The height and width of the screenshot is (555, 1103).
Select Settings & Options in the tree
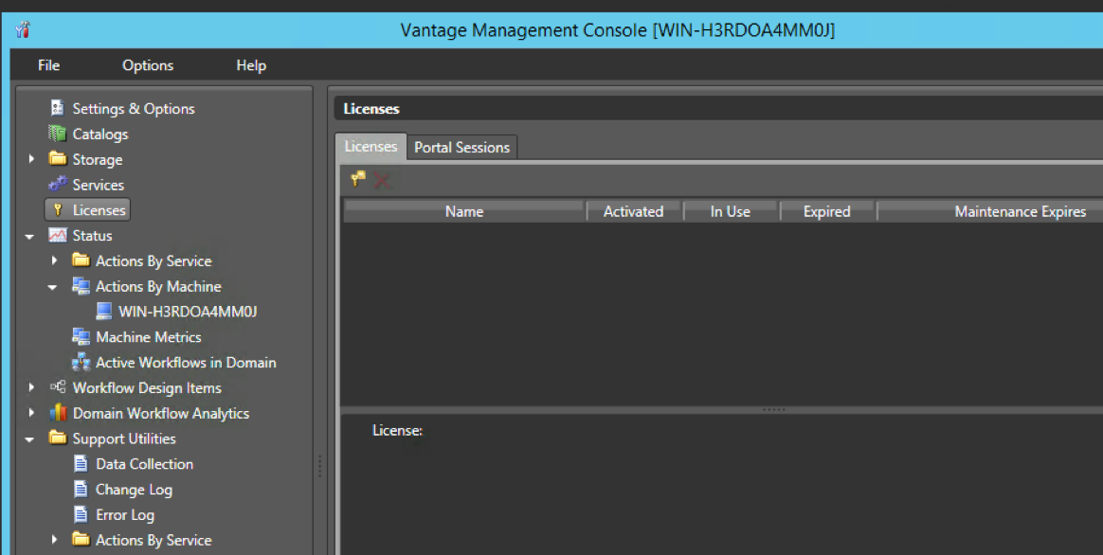[134, 108]
